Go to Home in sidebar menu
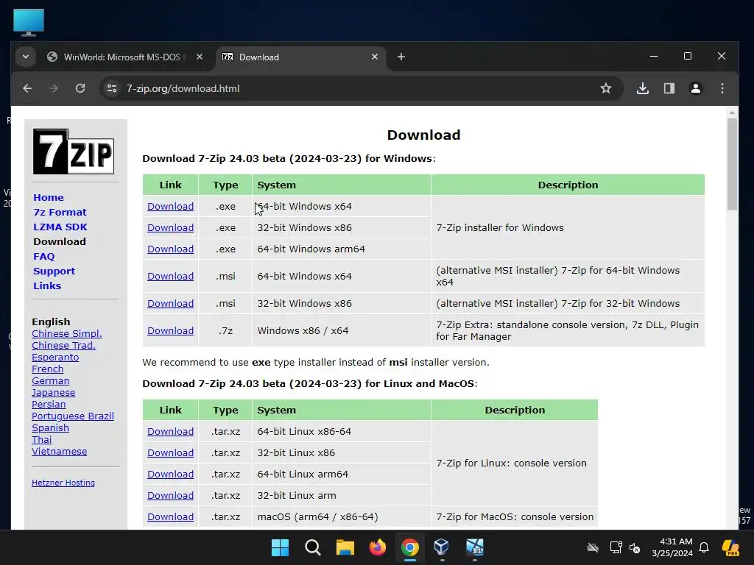The width and height of the screenshot is (754, 565). point(49,197)
